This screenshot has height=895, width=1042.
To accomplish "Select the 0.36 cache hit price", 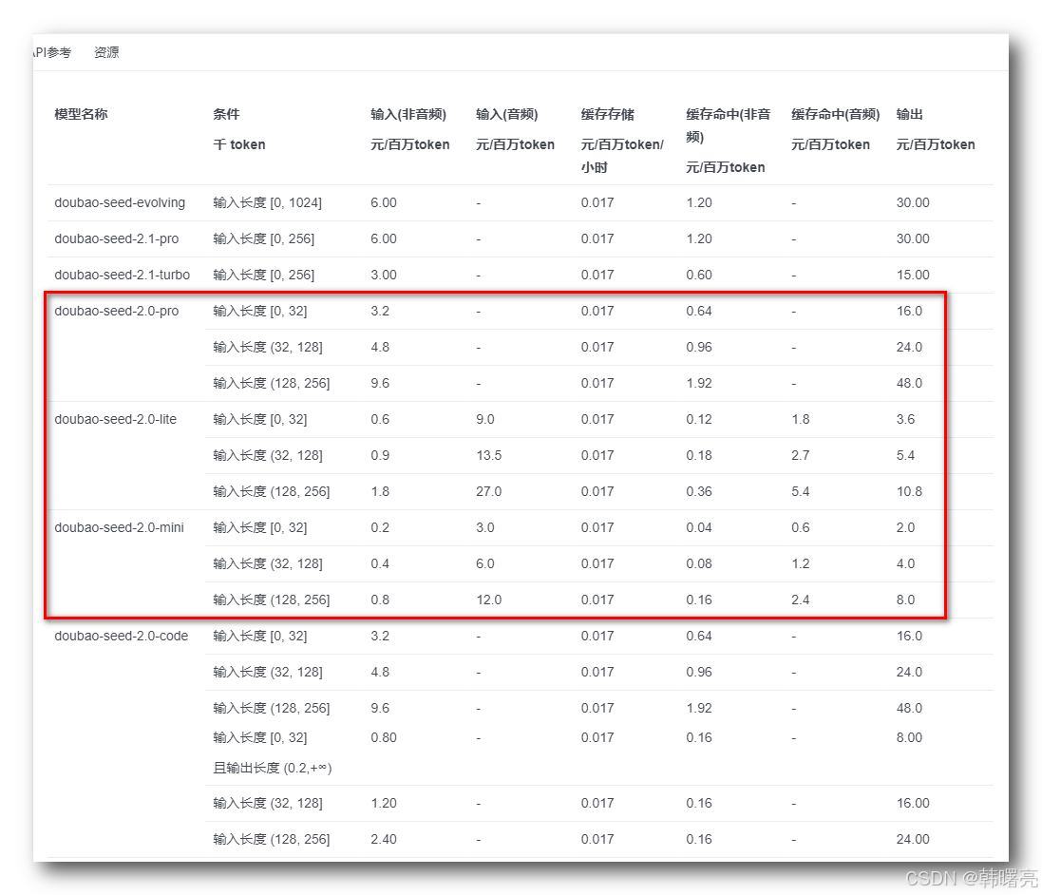I will [698, 491].
